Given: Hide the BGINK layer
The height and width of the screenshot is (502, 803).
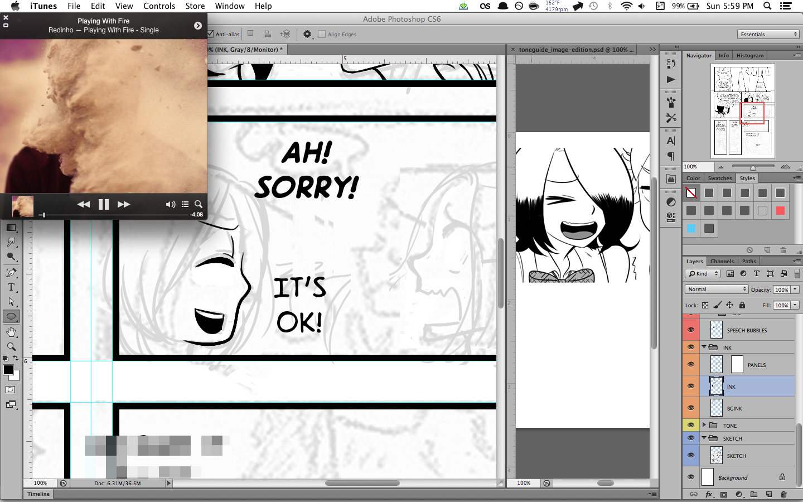Looking at the screenshot, I should [x=691, y=408].
